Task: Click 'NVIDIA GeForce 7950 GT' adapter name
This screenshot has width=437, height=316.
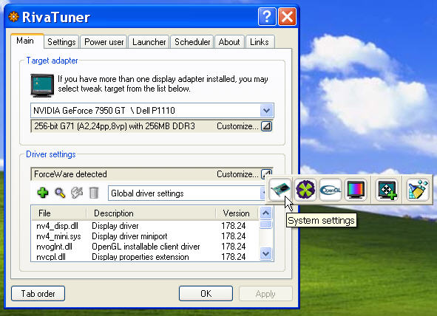Action: click(79, 111)
